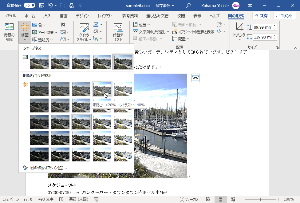Viewport: 300px width, 203px height.
Task: Click the Ribbon Display Options icon
Action: coord(250,5)
